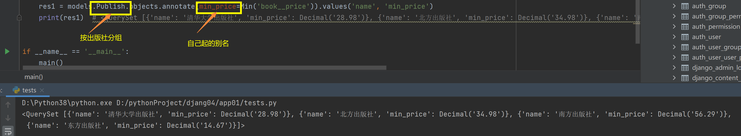741x136 pixels.
Task: Click Decimal('56.29') in console output
Action: point(693,114)
